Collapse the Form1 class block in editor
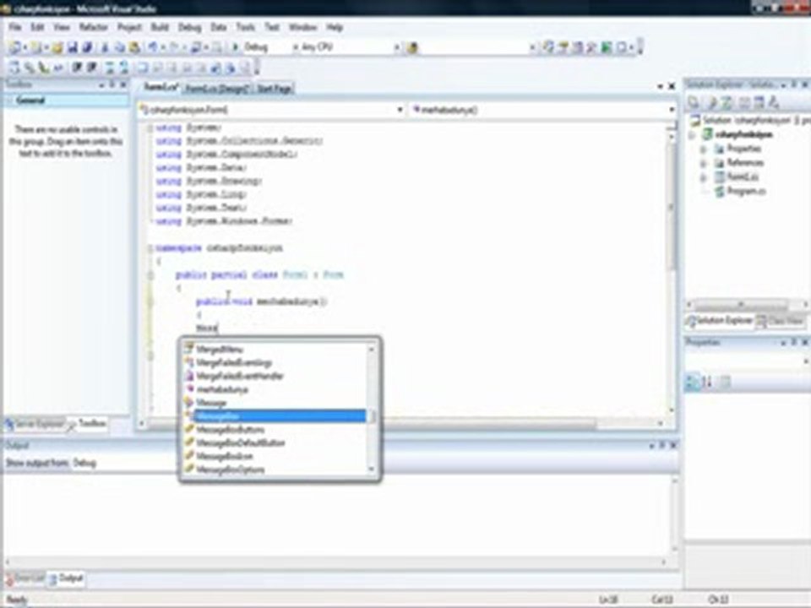This screenshot has height=608, width=811. pos(150,275)
